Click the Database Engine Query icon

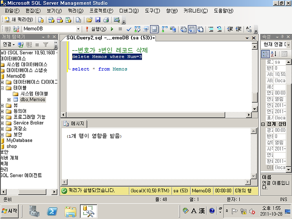pyautogui.click(x=41, y=20)
